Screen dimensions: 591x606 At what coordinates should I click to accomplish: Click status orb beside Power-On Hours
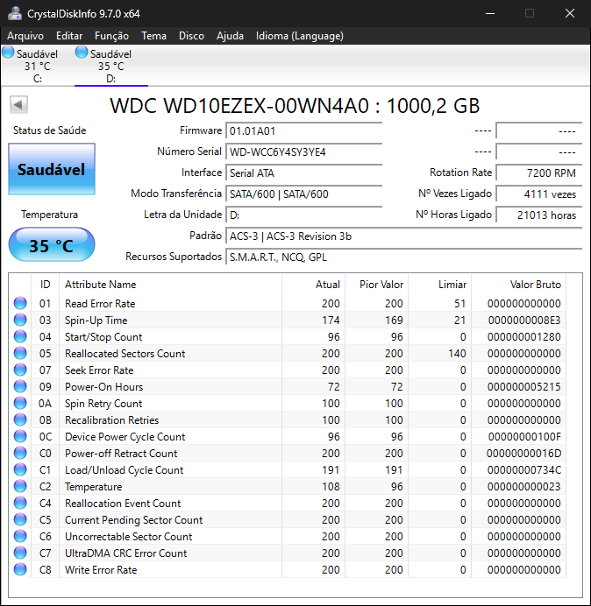point(20,387)
